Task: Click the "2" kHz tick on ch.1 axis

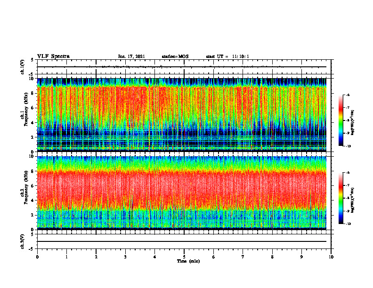Action: point(33,137)
